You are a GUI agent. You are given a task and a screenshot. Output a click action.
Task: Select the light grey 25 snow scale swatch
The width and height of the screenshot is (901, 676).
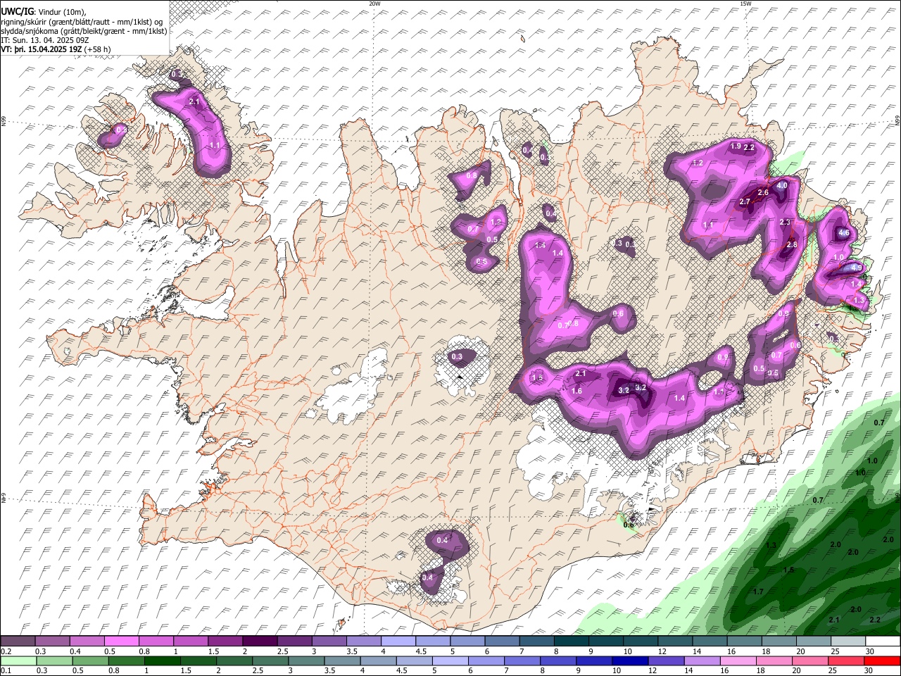tap(848, 641)
